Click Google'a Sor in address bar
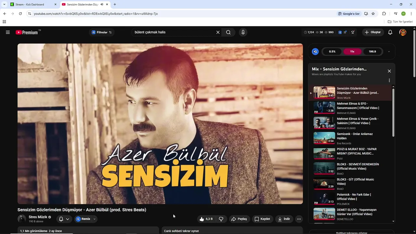This screenshot has width=416, height=234. (349, 14)
